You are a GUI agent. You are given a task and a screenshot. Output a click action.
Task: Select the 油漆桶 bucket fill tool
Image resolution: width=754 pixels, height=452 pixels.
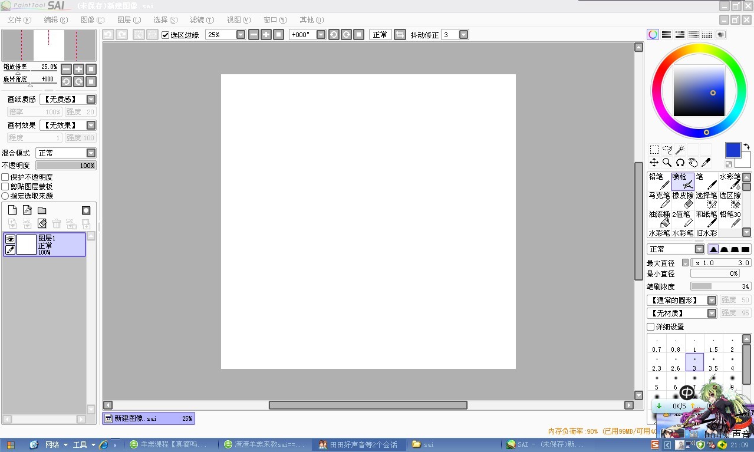click(659, 219)
